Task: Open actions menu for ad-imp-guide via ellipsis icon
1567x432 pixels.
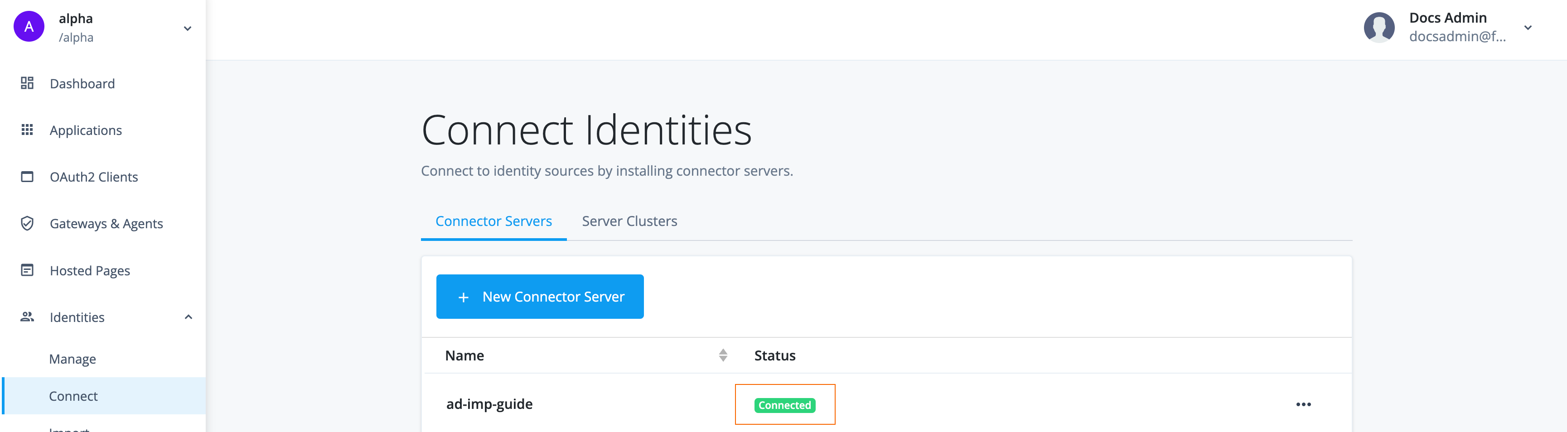Action: (1305, 404)
